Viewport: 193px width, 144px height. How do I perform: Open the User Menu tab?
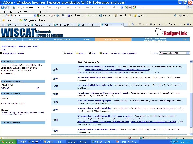tap(11, 39)
